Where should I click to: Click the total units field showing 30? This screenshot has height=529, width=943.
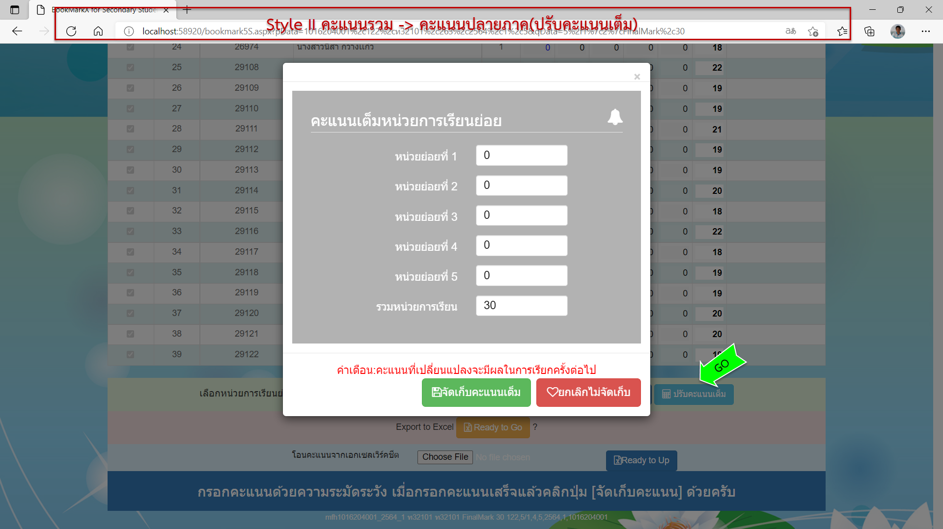pos(522,306)
